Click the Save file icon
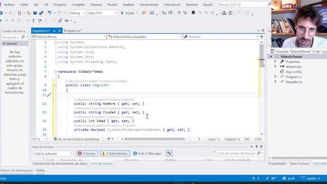Image resolution: width=327 pixels, height=184 pixels. point(35,13)
